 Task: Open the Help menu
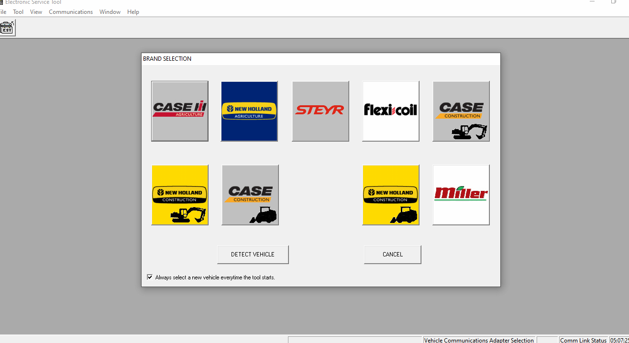click(133, 11)
